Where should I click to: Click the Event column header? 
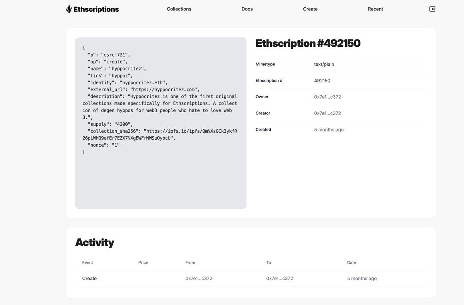click(x=88, y=262)
